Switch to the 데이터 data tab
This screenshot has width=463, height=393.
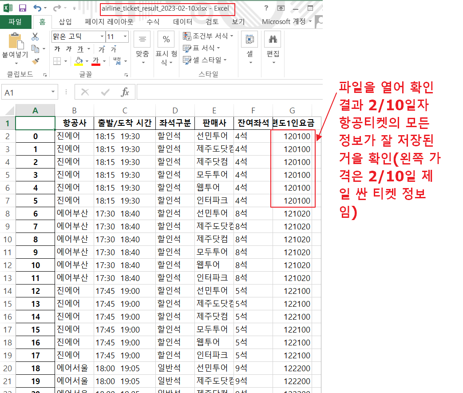(x=182, y=22)
